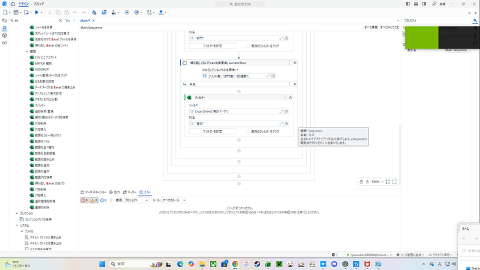Click すべて折りたたむ collapse all
480x270 pixels.
coord(390,28)
